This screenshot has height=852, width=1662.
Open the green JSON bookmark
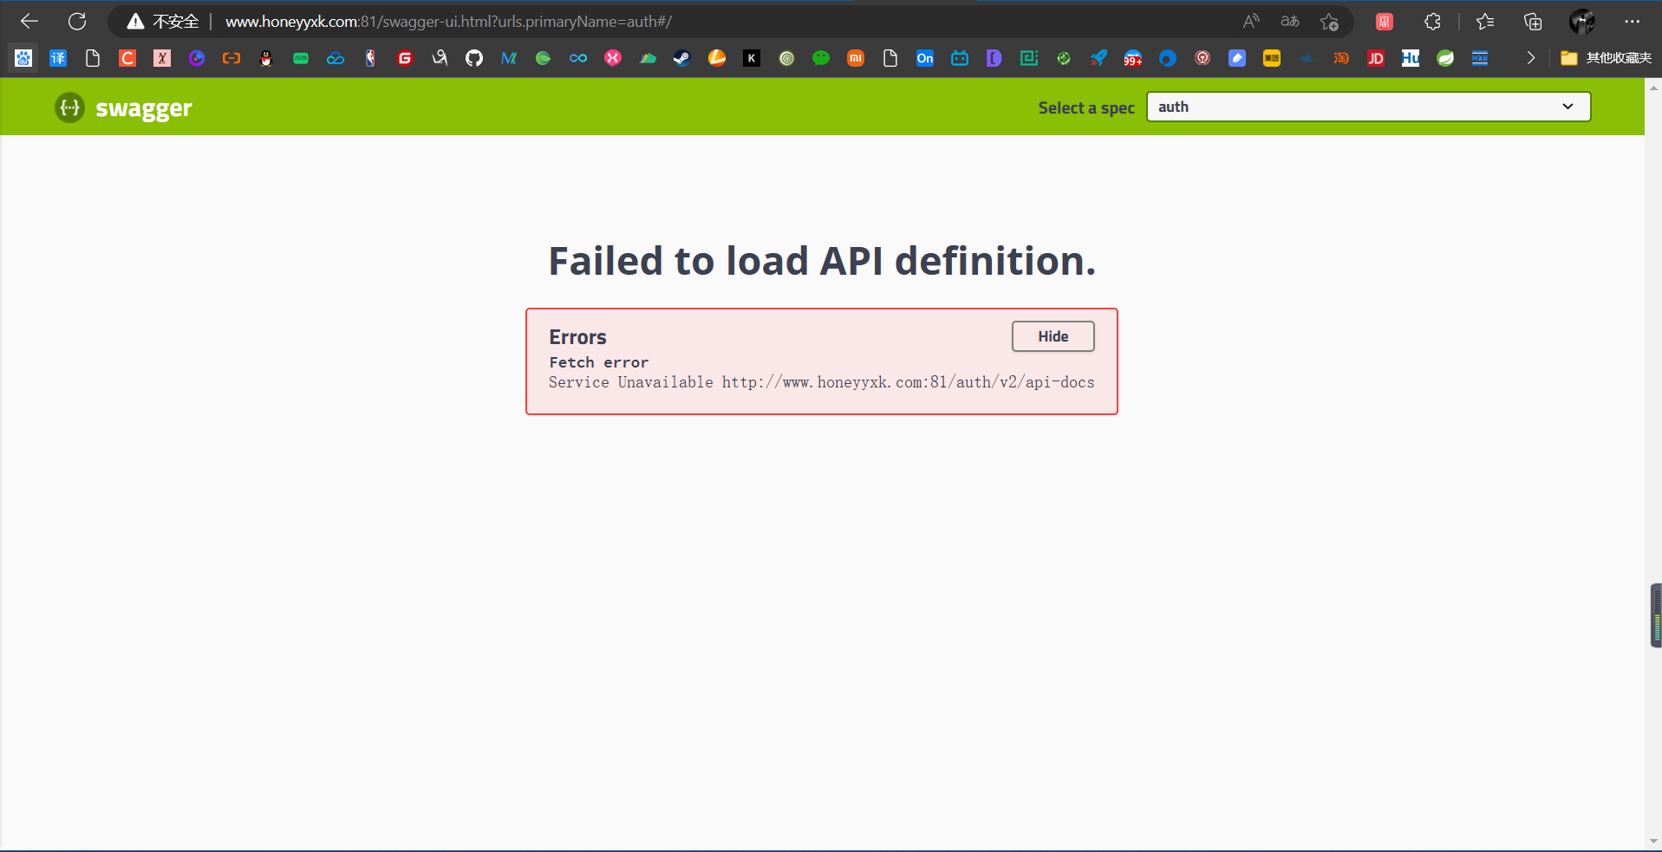click(x=301, y=58)
